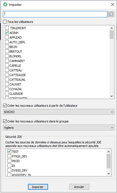This screenshot has width=117, height=193.
Task: Click user list scrollbar up arrow
Action: click(112, 28)
